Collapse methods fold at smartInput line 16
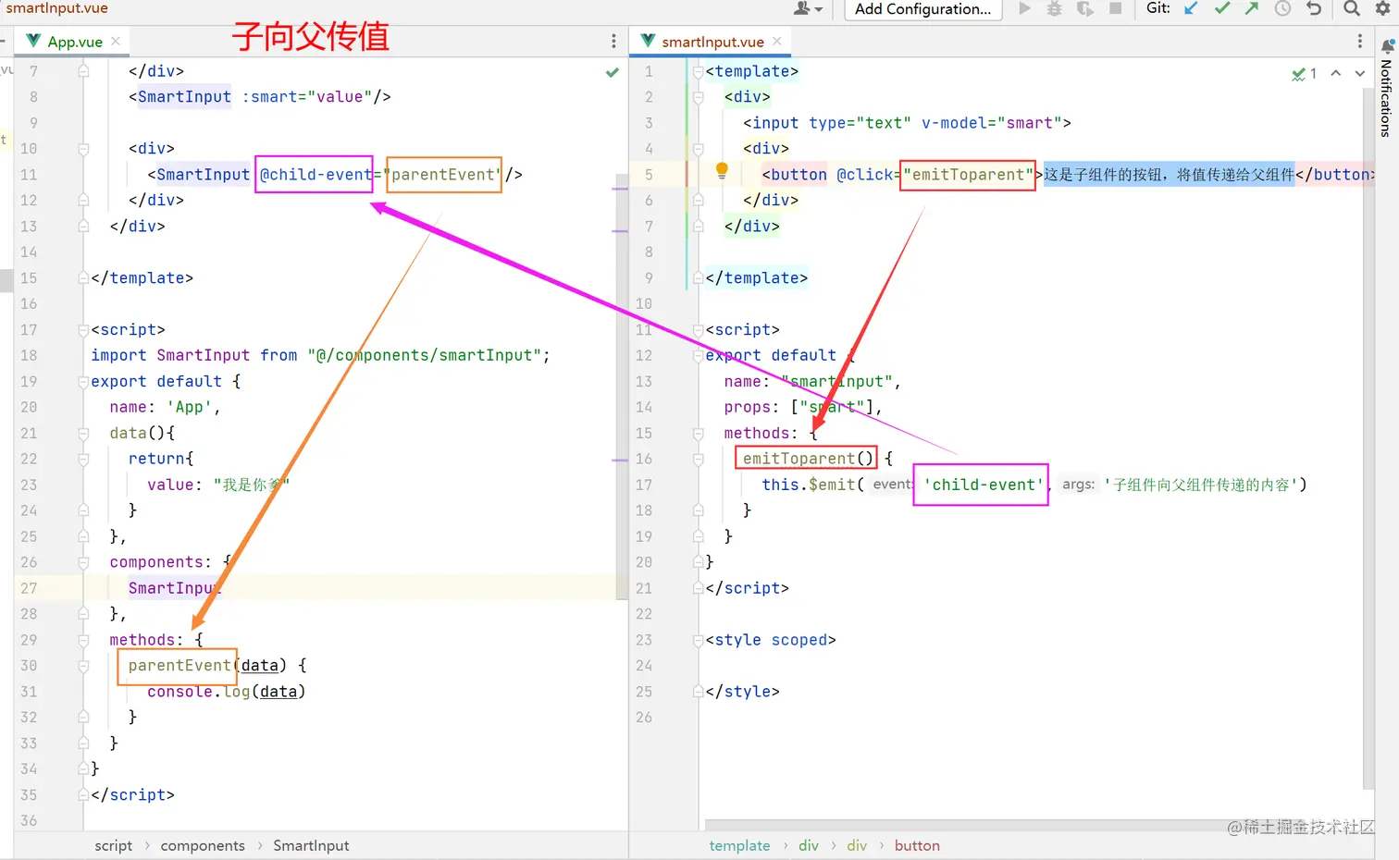Image resolution: width=1399 pixels, height=860 pixels. pyautogui.click(x=699, y=459)
